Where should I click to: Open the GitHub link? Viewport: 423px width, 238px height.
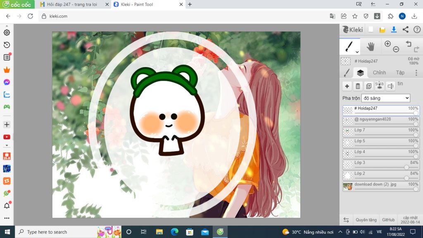[388, 220]
